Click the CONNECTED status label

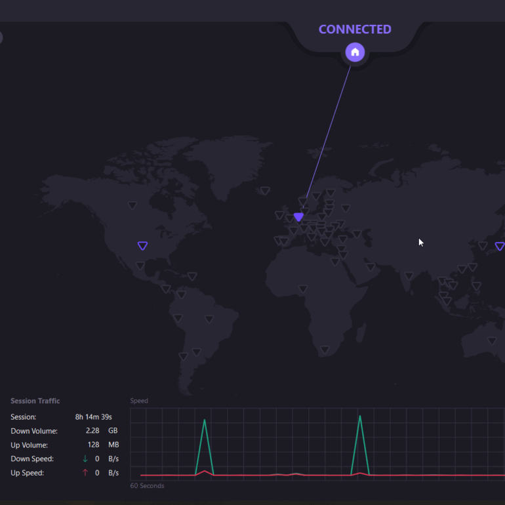point(355,30)
